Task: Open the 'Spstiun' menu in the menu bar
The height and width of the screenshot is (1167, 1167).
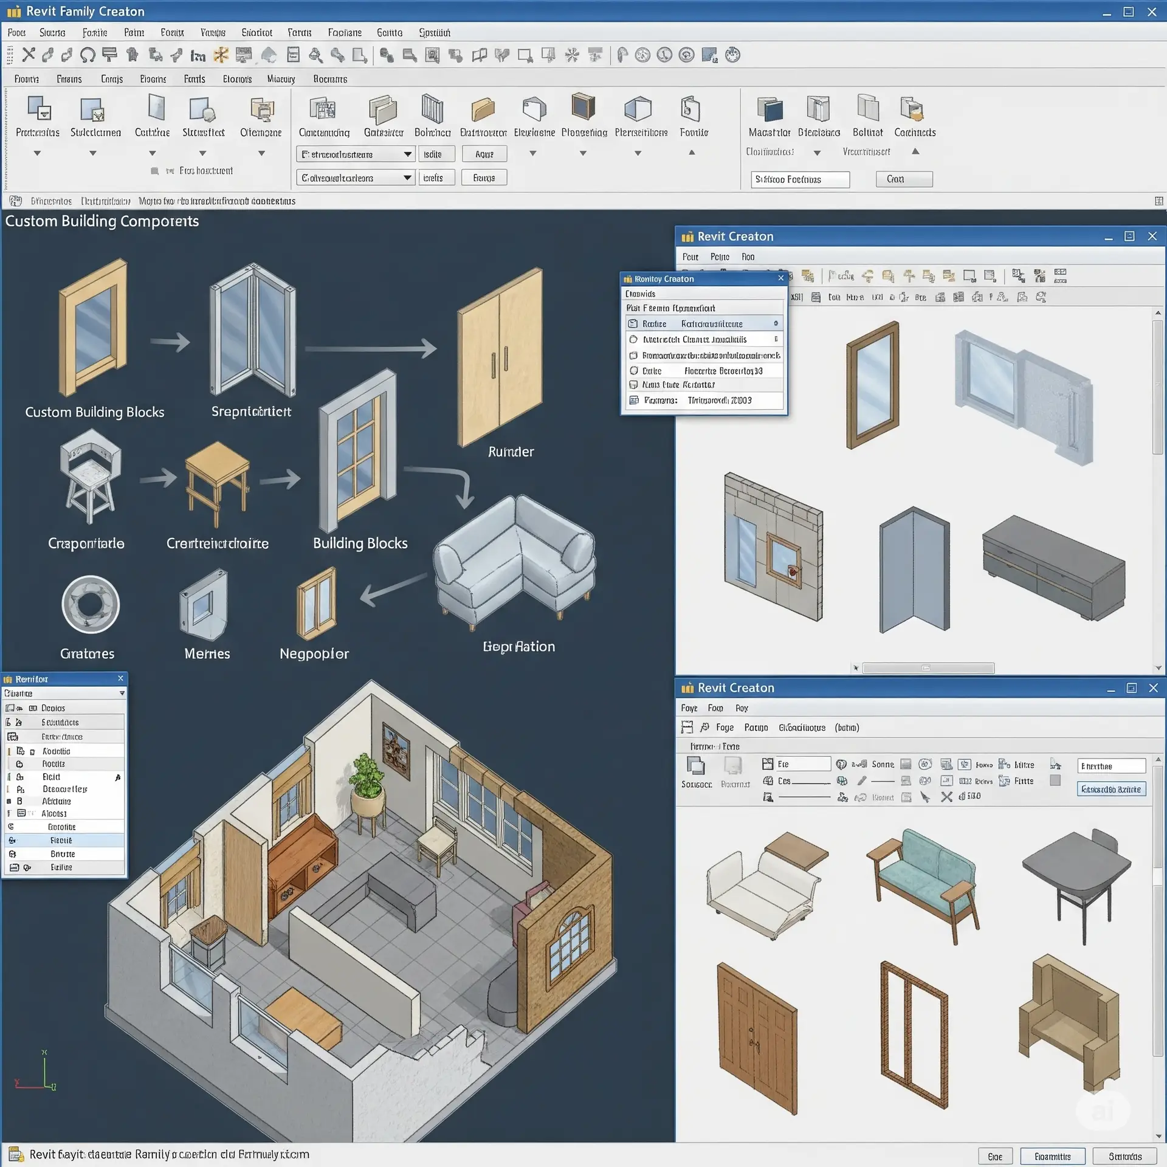Action: (433, 32)
